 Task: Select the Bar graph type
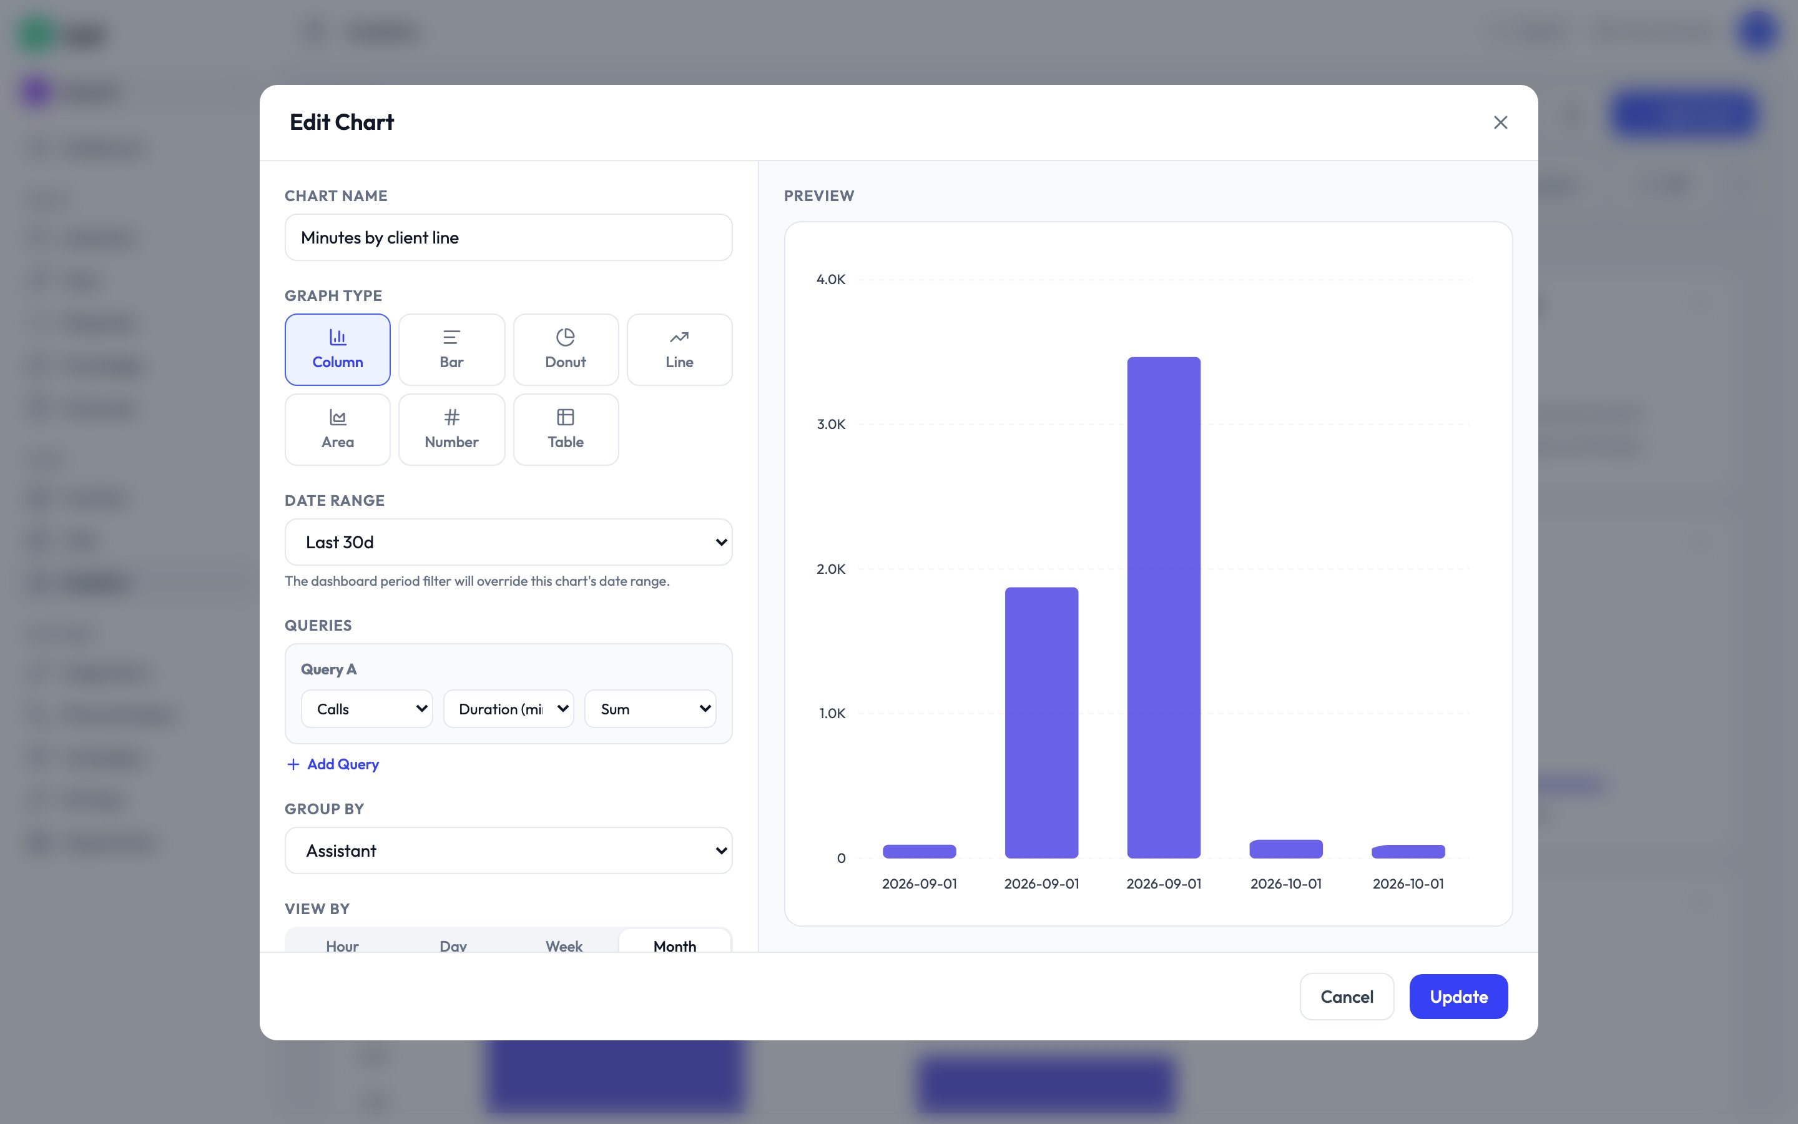tap(452, 350)
